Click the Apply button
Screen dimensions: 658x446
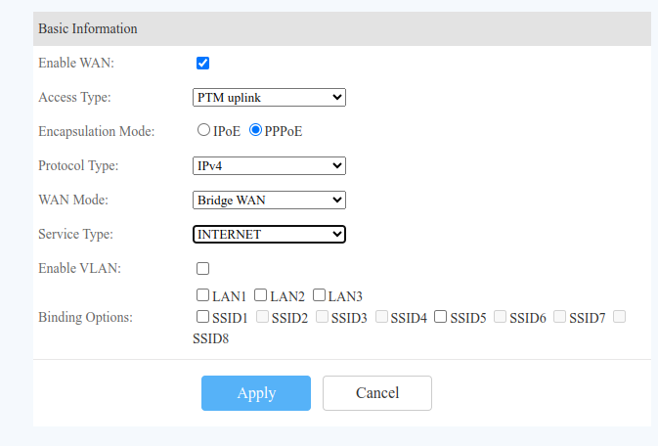pyautogui.click(x=256, y=393)
